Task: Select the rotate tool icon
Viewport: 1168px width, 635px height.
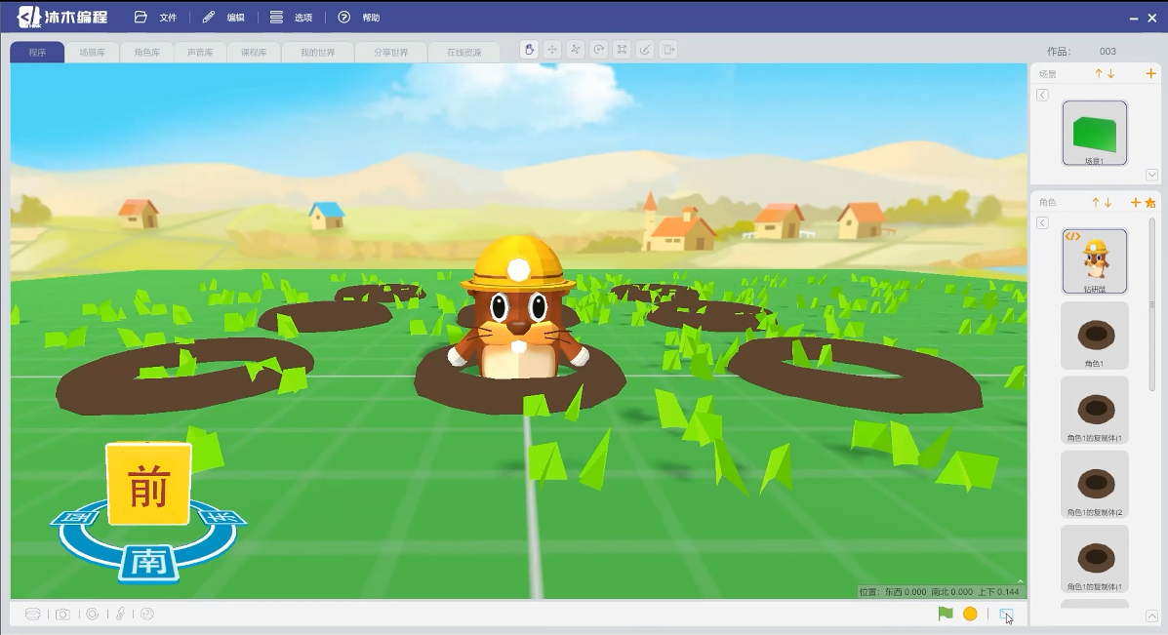Action: coord(599,50)
